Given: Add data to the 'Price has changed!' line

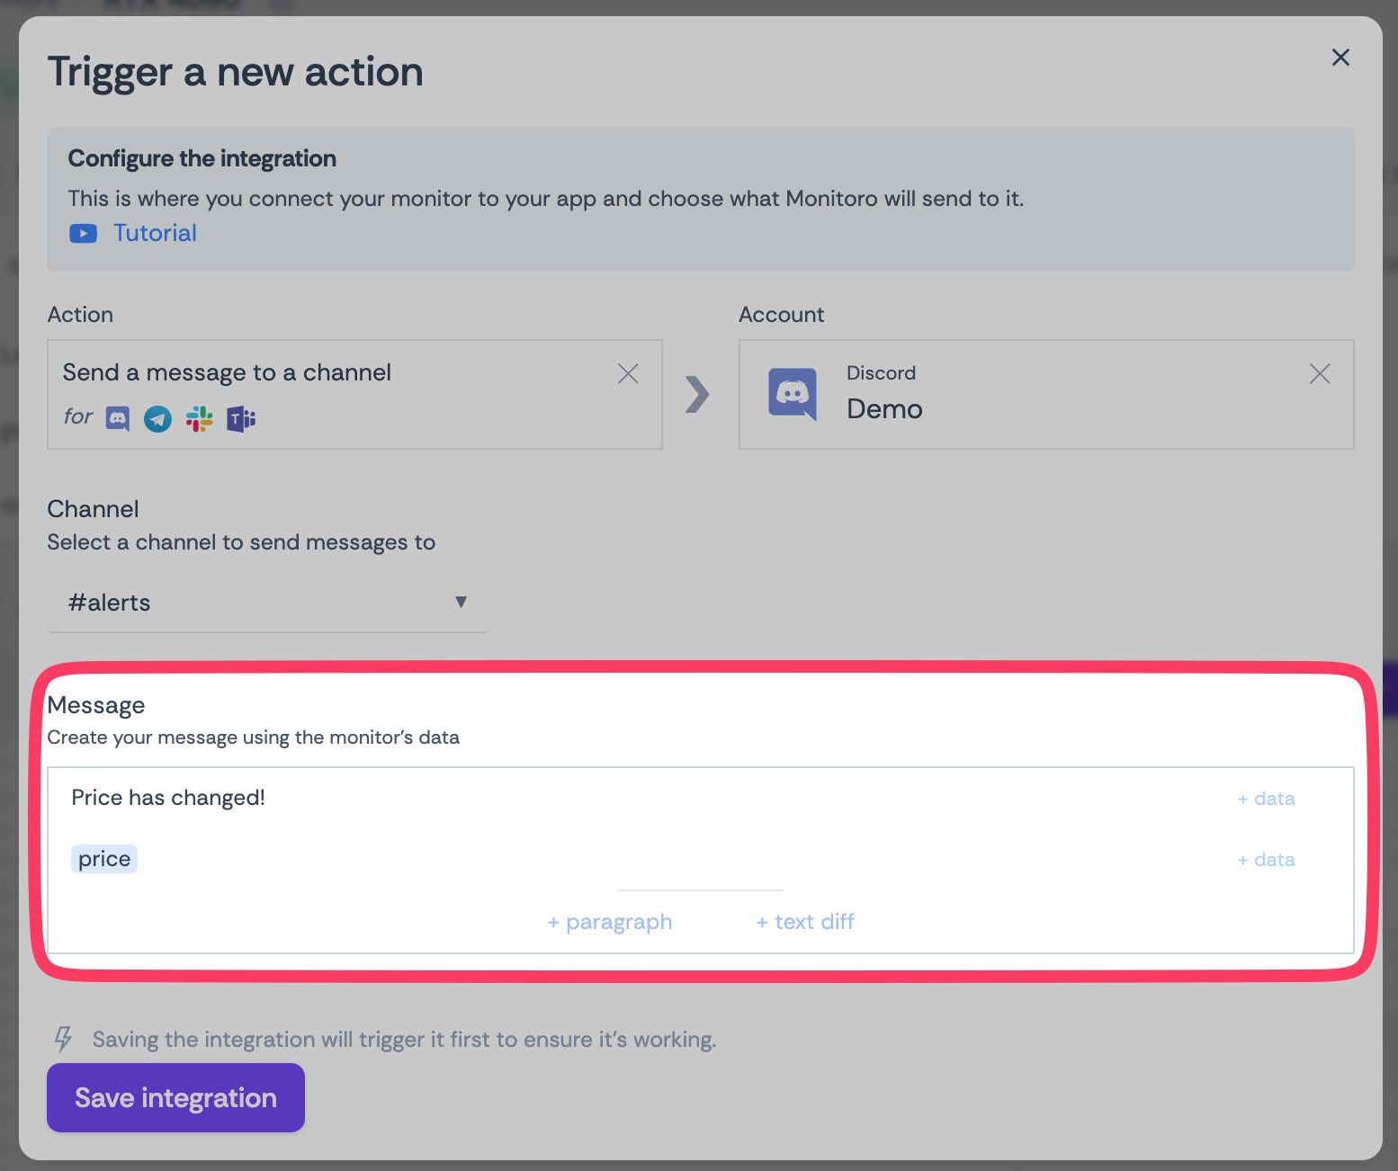Looking at the screenshot, I should coord(1266,799).
